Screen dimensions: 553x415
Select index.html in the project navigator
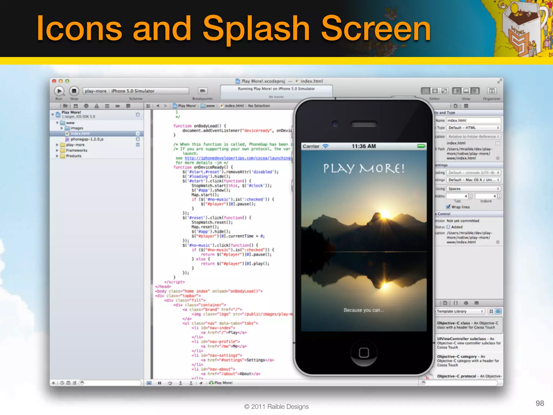pos(97,133)
